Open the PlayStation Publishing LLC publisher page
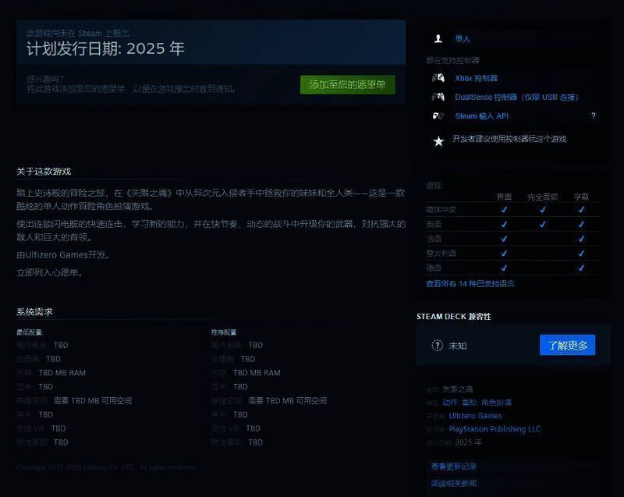 coord(494,428)
